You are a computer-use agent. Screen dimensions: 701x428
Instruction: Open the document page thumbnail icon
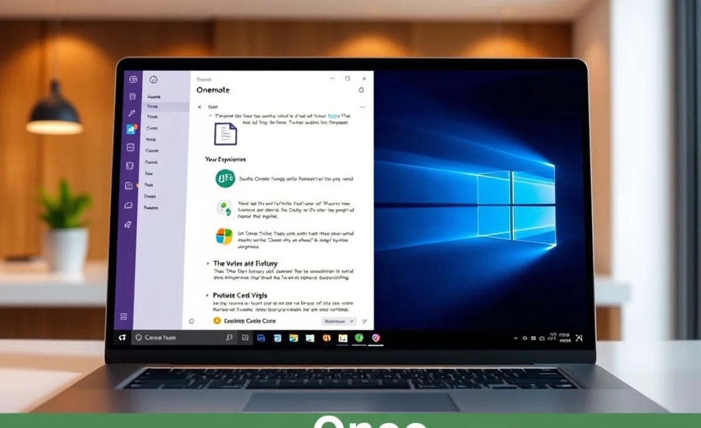[x=226, y=134]
